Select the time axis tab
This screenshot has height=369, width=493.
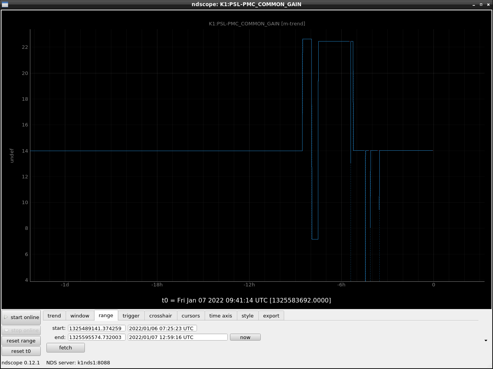221,316
